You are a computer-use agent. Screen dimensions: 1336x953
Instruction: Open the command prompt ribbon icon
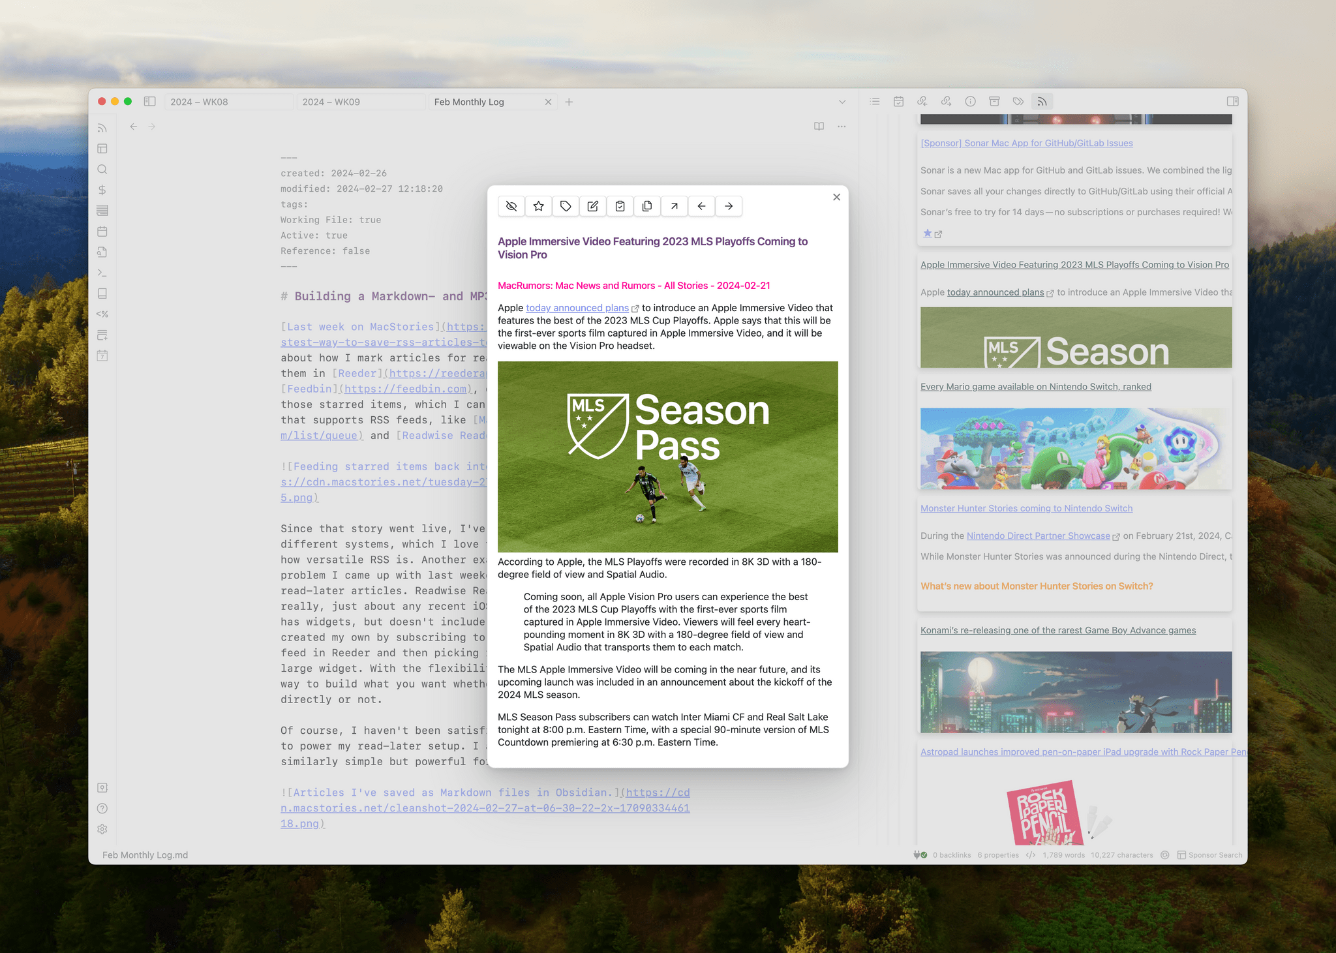(x=102, y=273)
